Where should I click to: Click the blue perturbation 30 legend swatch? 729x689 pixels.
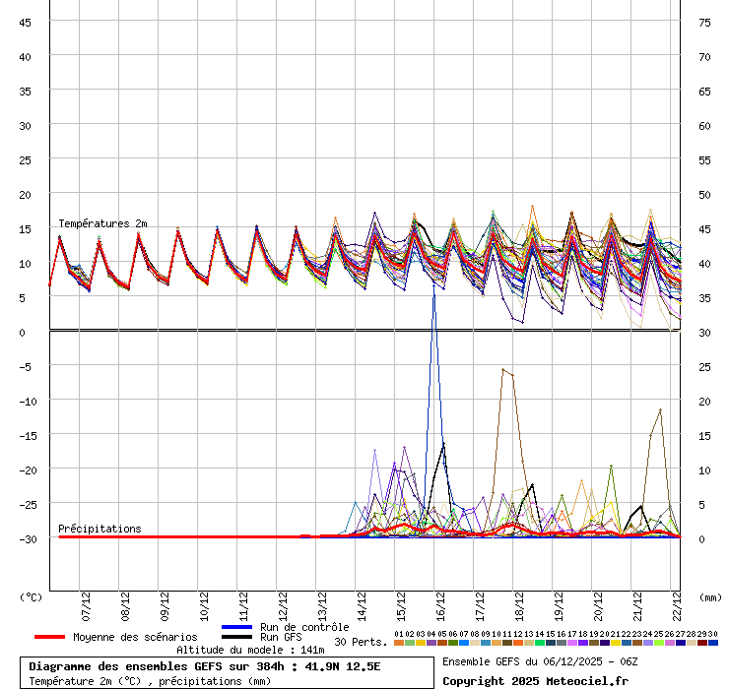pyautogui.click(x=713, y=643)
